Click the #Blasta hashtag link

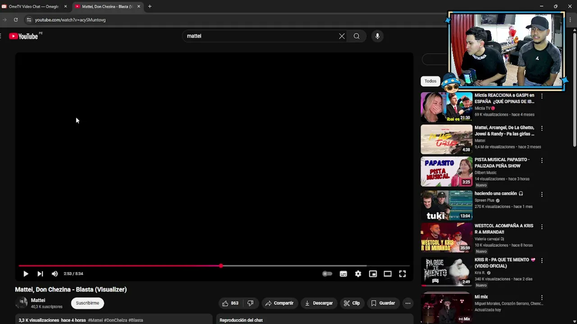[x=136, y=320]
